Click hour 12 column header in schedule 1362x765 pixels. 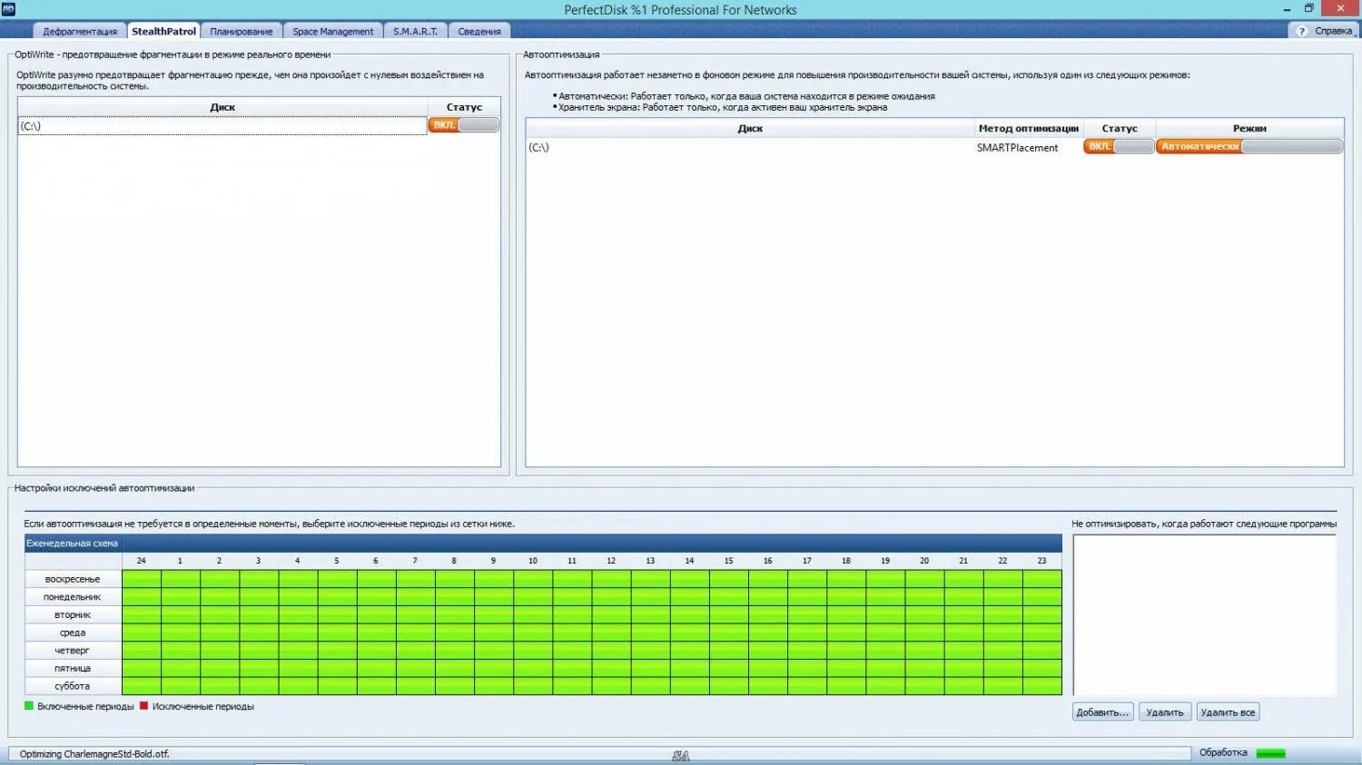[611, 561]
